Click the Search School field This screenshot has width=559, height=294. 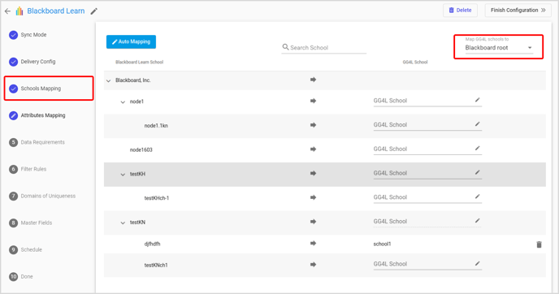pyautogui.click(x=323, y=47)
